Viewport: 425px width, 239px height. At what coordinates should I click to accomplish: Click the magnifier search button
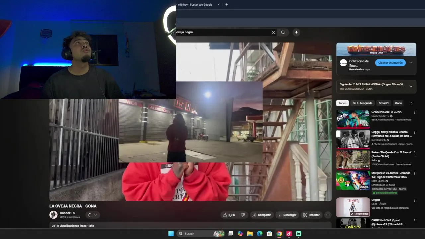[283, 32]
